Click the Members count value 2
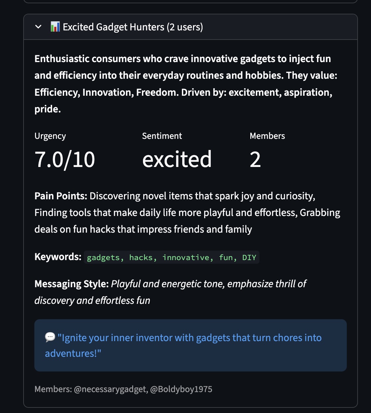Viewport: 371px width, 413px height. pos(255,159)
